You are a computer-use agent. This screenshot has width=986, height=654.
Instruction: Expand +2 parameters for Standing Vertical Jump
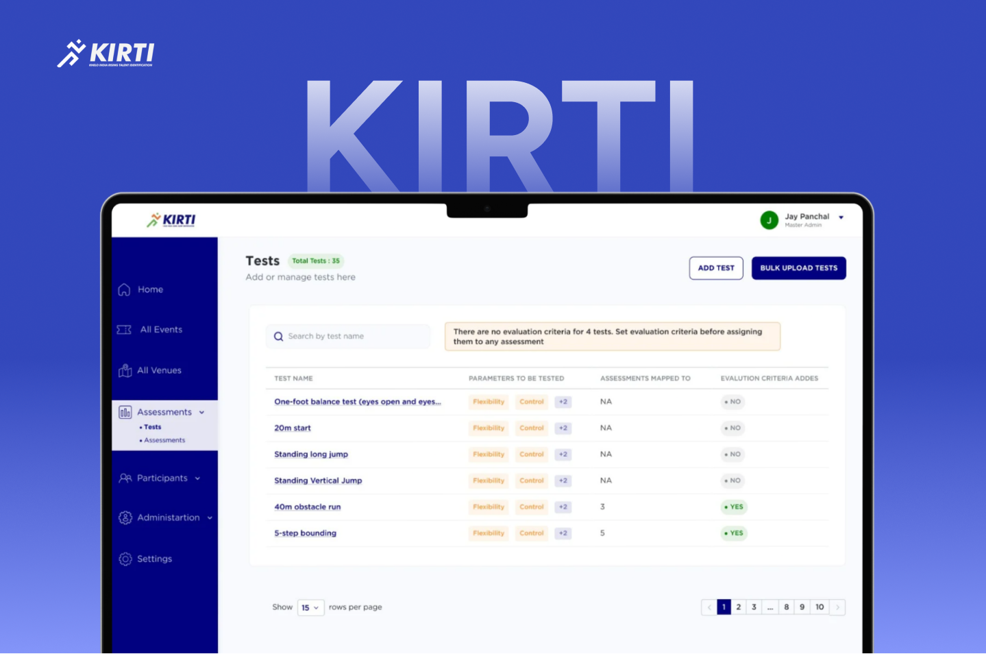click(x=563, y=481)
